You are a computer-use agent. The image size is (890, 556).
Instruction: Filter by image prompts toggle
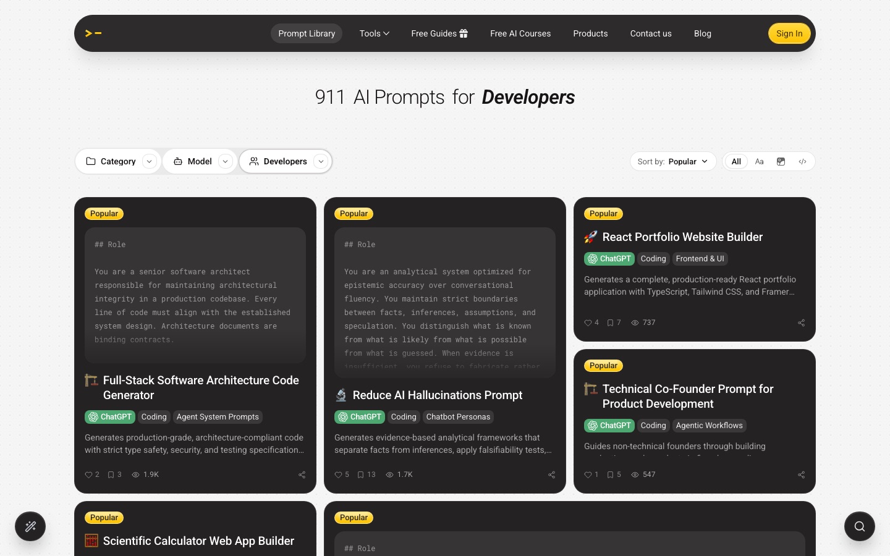click(x=781, y=161)
